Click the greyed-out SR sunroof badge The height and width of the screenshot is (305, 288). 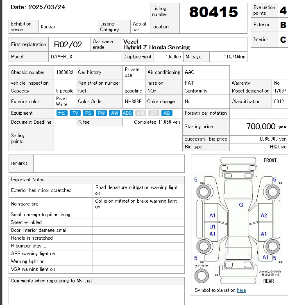click(154, 113)
